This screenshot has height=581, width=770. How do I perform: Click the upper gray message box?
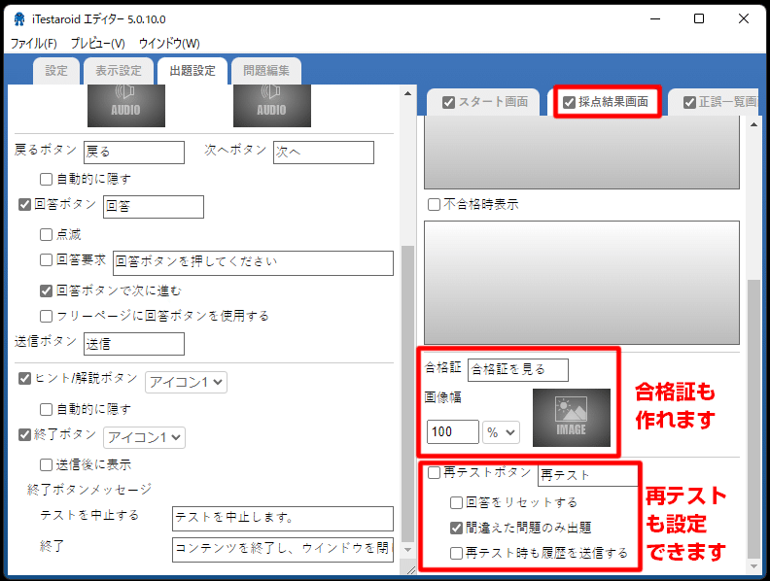pyautogui.click(x=582, y=153)
